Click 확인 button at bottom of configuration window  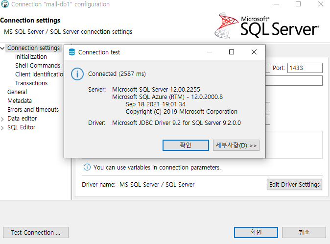pyautogui.click(x=256, y=232)
